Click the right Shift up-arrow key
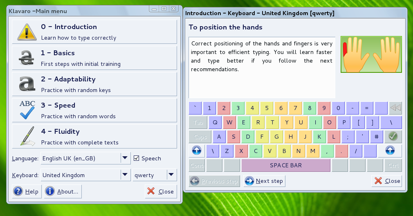 (x=390, y=151)
